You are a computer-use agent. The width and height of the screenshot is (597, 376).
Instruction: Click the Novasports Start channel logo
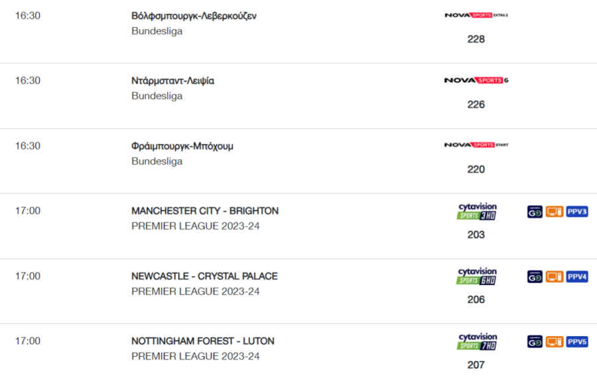[x=476, y=145]
